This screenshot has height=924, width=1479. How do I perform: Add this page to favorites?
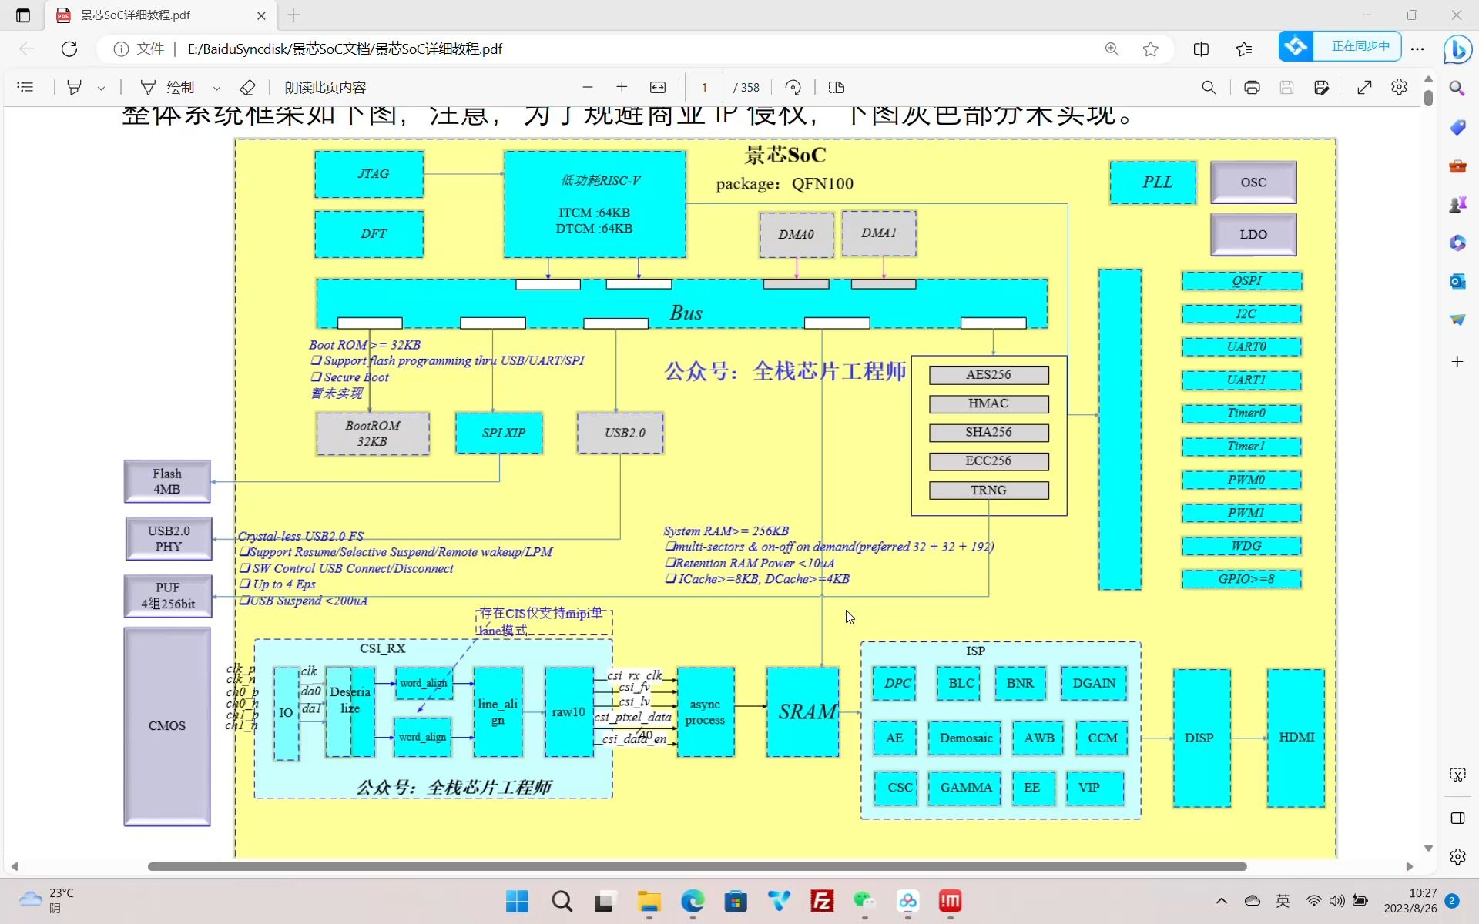click(1151, 49)
